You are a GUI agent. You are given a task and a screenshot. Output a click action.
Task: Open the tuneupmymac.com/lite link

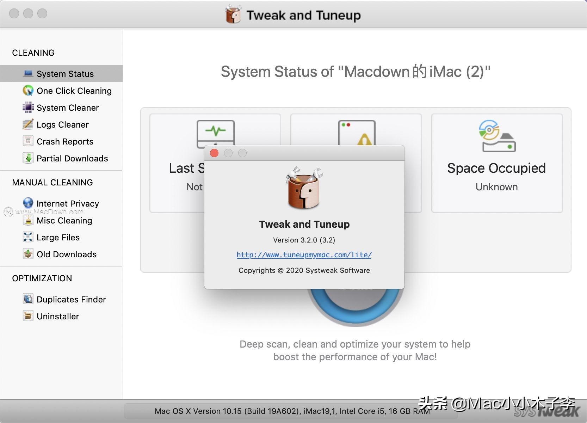[x=304, y=255]
